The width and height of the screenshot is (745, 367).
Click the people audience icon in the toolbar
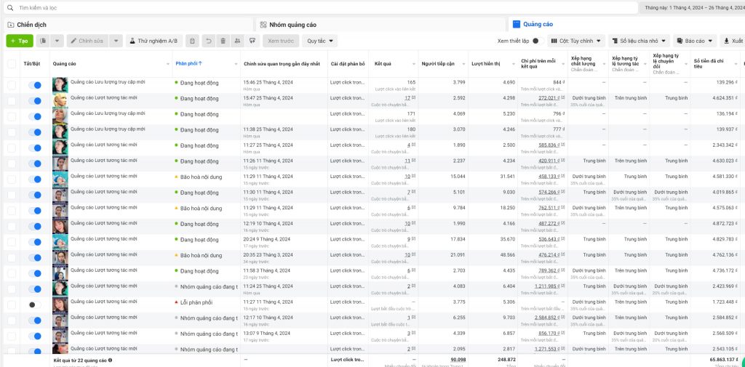237,41
